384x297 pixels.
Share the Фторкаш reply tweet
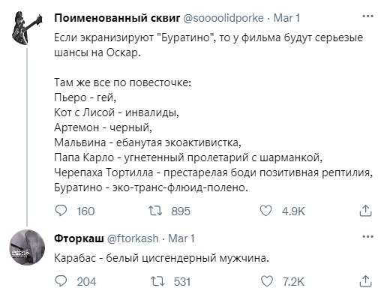pos(366,281)
